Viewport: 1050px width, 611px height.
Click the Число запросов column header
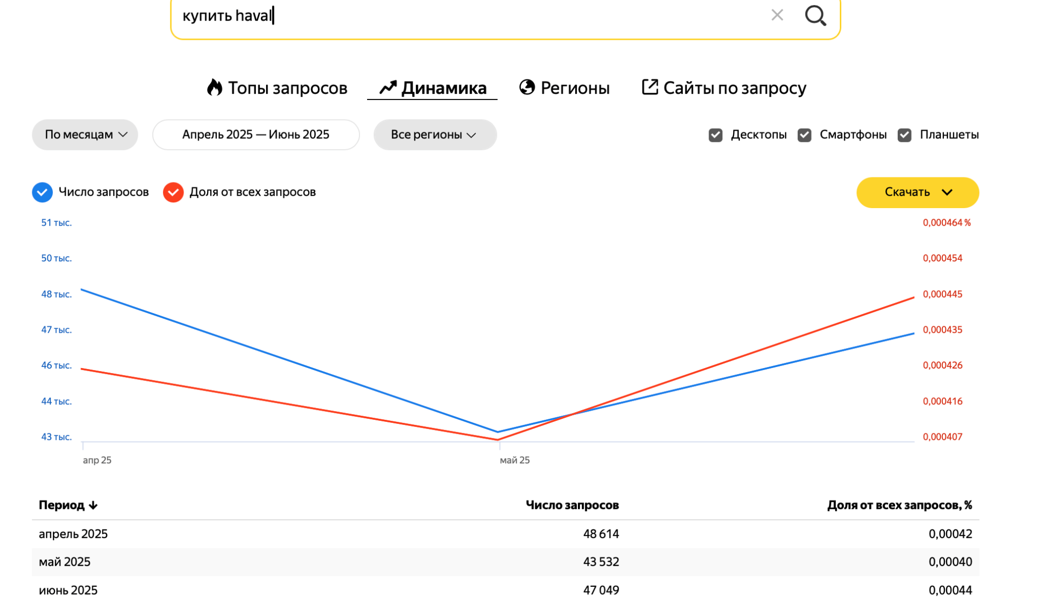572,505
